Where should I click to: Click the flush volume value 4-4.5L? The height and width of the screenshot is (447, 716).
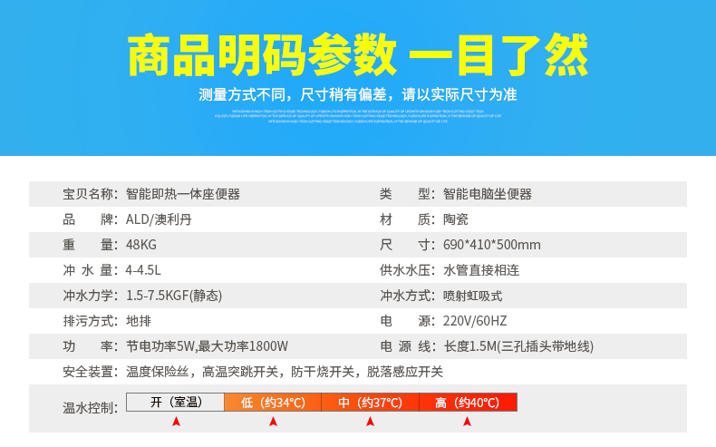pyautogui.click(x=143, y=270)
